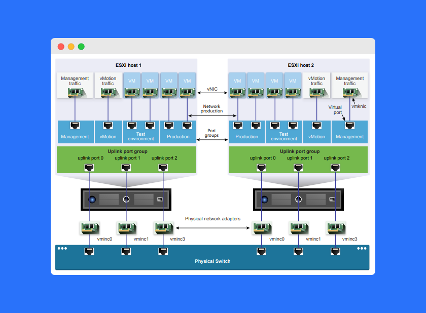This screenshot has width=426, height=313.
Task: Click the yellow minimize window button
Action: (x=71, y=47)
